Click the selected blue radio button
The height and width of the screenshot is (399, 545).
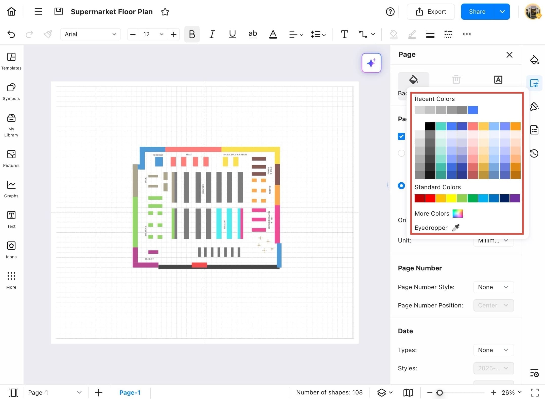[x=401, y=186]
